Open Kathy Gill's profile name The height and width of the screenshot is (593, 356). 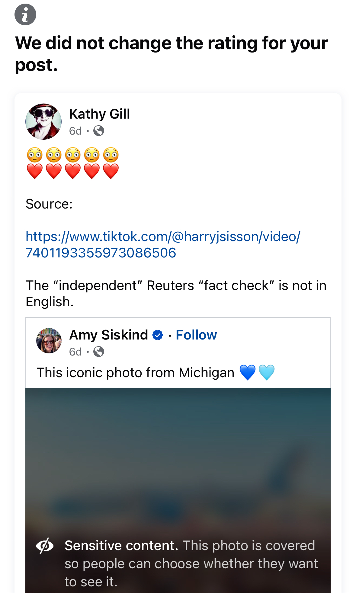point(99,114)
